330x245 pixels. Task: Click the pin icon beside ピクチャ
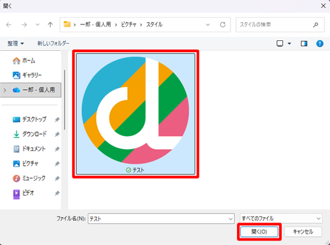[57, 164]
